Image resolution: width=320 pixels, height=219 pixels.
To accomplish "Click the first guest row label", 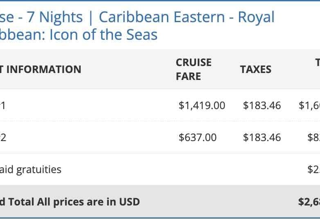I will click(2, 105).
